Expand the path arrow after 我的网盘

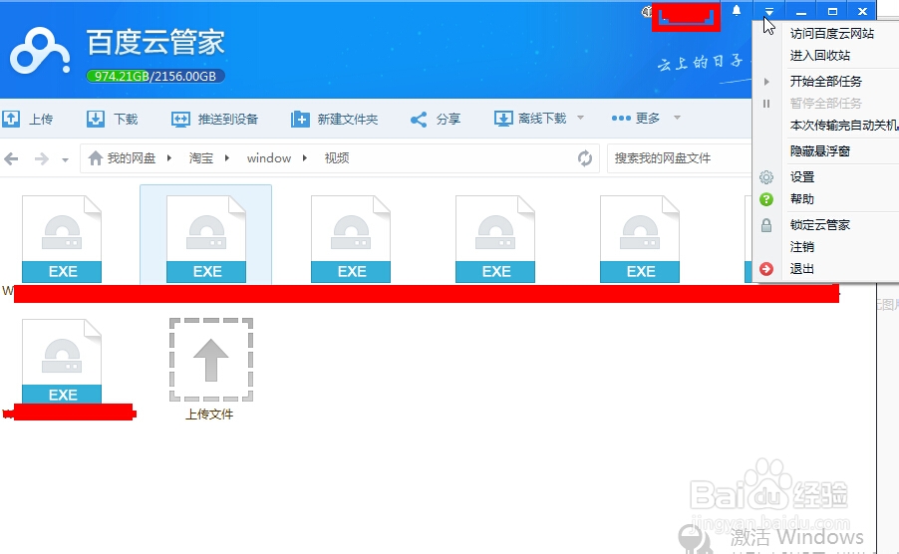(169, 158)
